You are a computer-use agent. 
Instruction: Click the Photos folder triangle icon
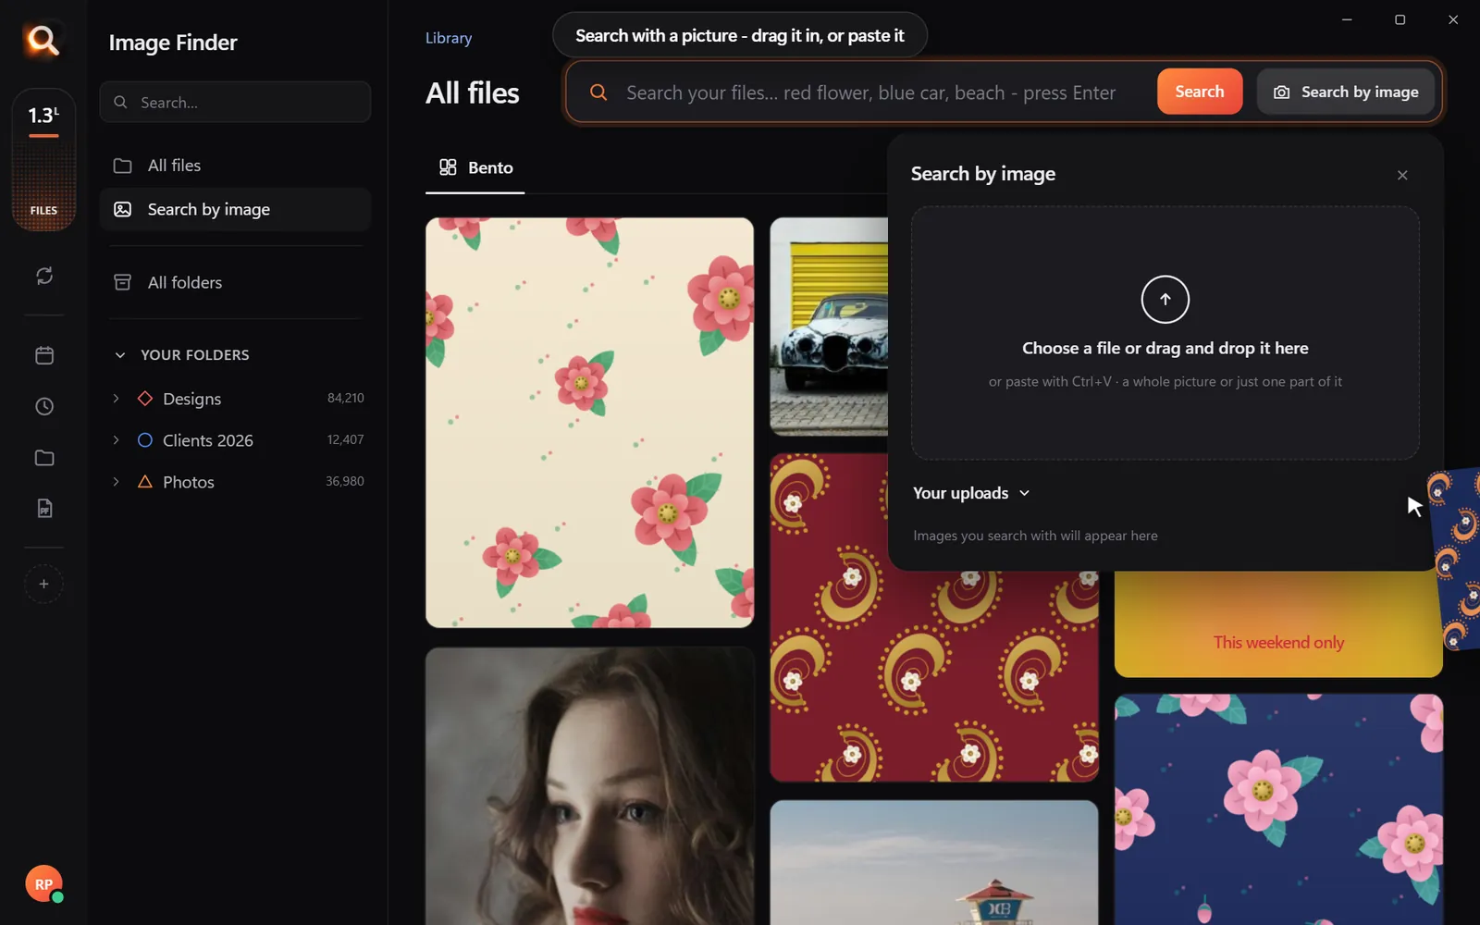[145, 482]
